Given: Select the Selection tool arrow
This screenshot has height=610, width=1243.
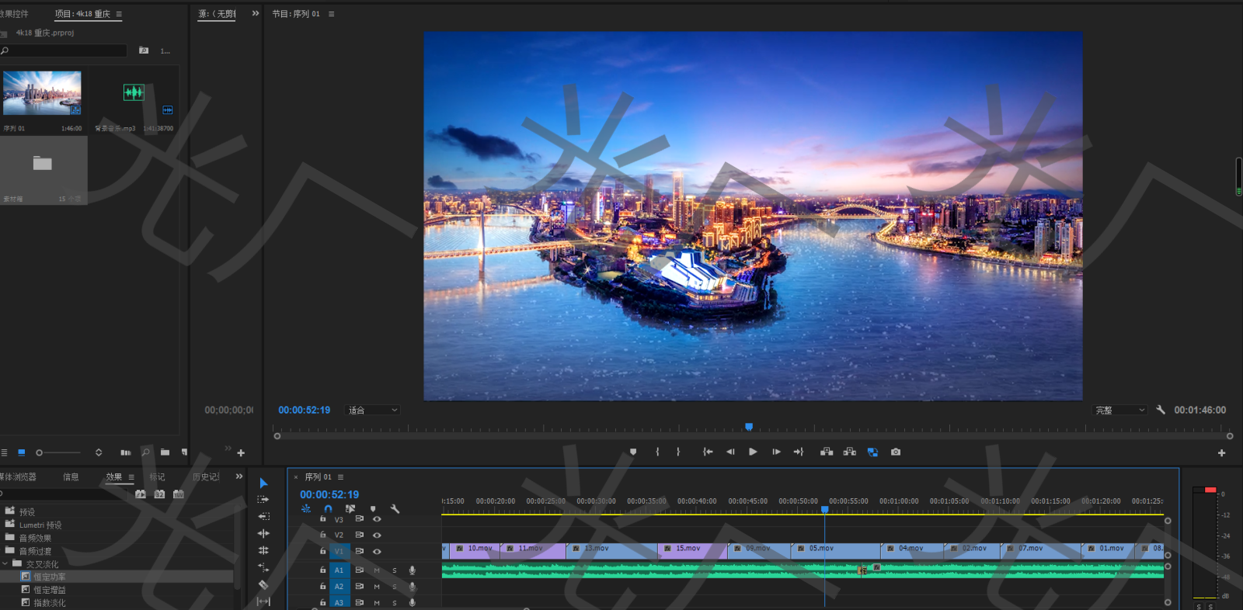Looking at the screenshot, I should 263,483.
